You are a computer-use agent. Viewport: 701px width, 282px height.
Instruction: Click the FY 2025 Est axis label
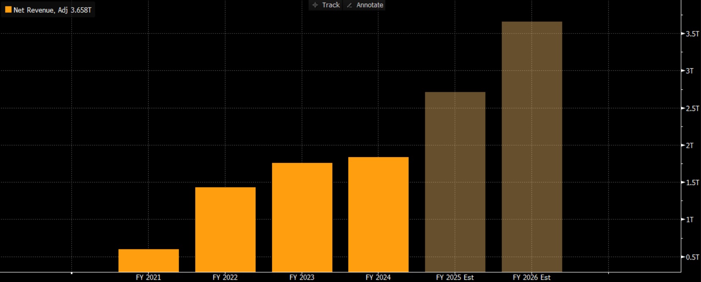pyautogui.click(x=455, y=277)
